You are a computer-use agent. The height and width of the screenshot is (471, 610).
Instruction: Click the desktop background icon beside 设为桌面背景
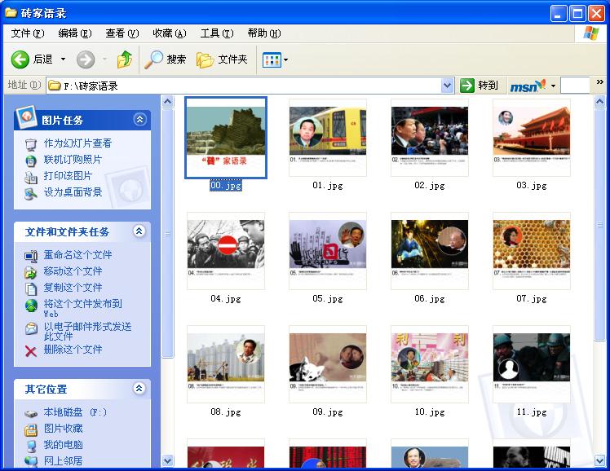[x=31, y=193]
